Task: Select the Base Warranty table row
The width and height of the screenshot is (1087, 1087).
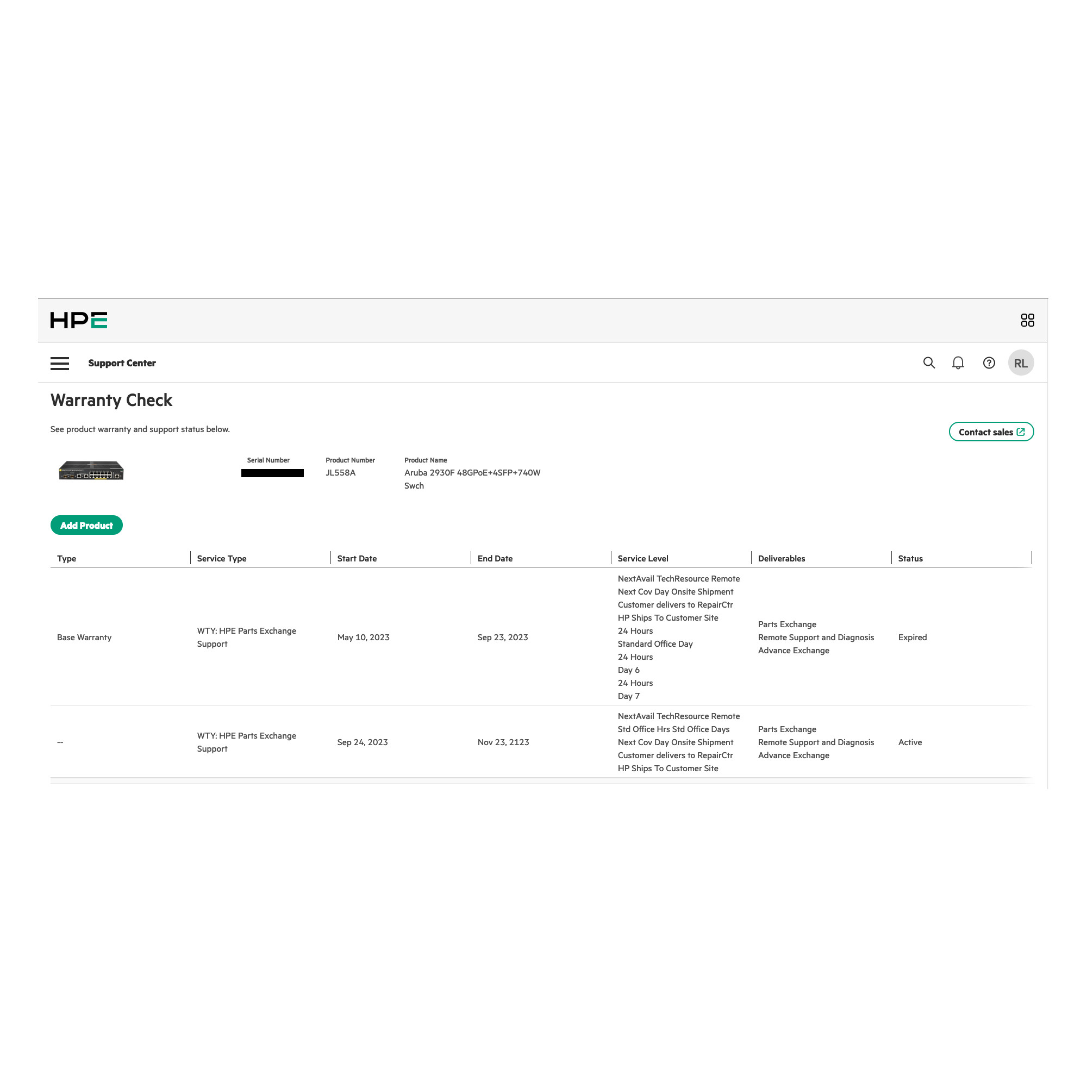Action: tap(84, 637)
